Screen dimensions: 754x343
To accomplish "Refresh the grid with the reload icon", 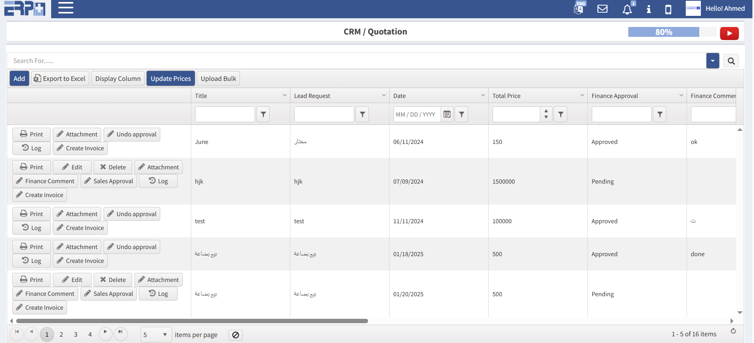I will click(x=733, y=331).
